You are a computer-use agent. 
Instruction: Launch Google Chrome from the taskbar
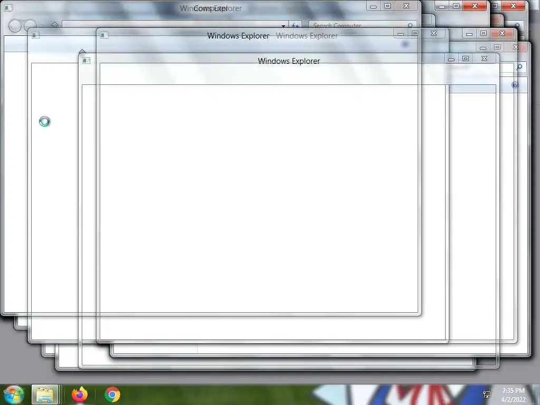coord(112,394)
